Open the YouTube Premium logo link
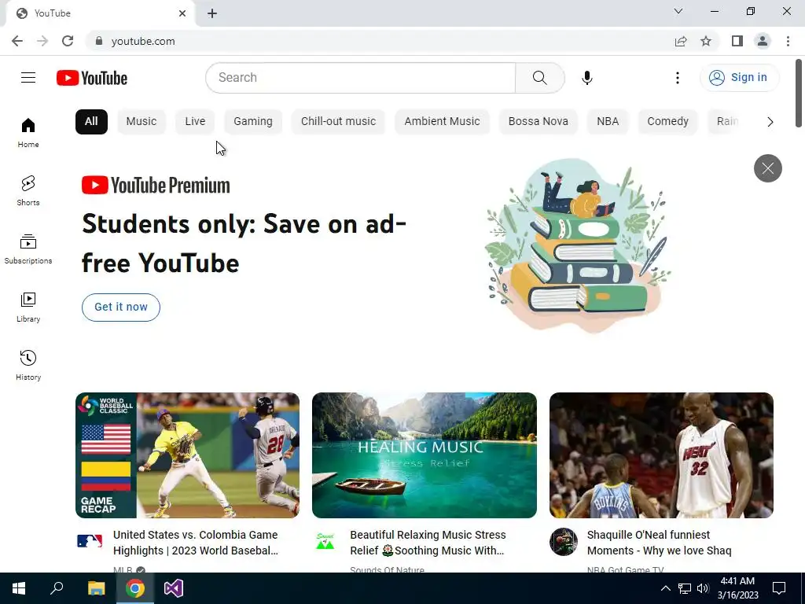Screen dimensions: 805x604 (156, 186)
